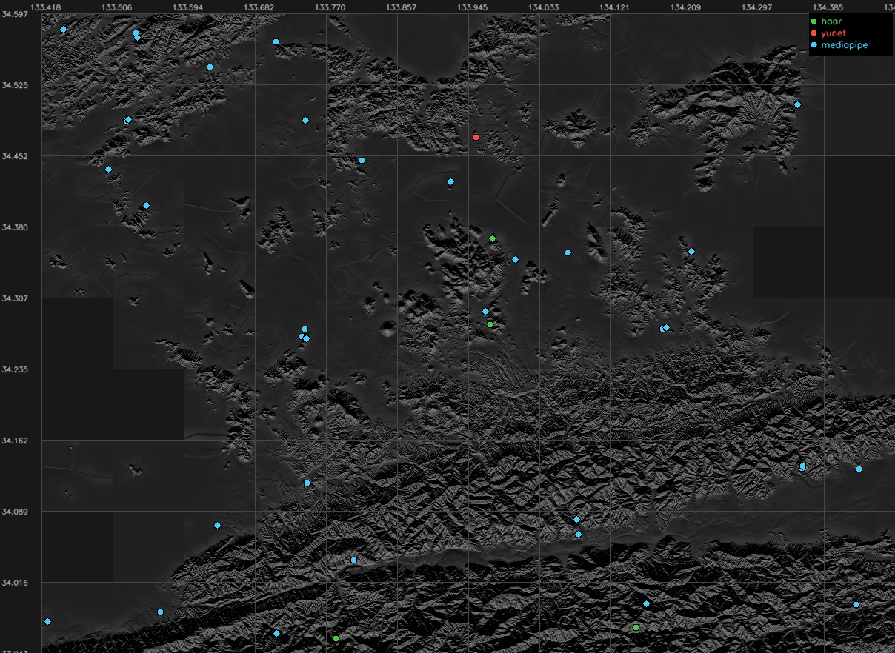Pick the haar point just below 34.380 gridline
The image size is (895, 653).
[x=492, y=238]
